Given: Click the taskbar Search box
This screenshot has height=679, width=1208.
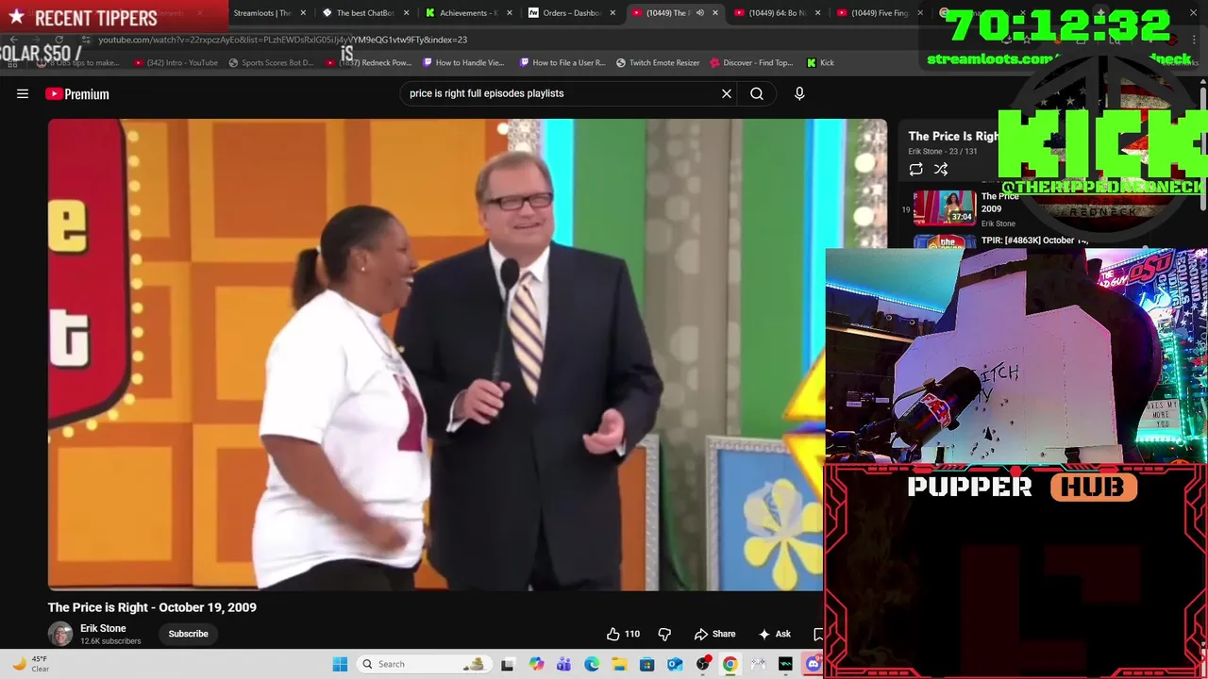Looking at the screenshot, I should click(x=423, y=664).
